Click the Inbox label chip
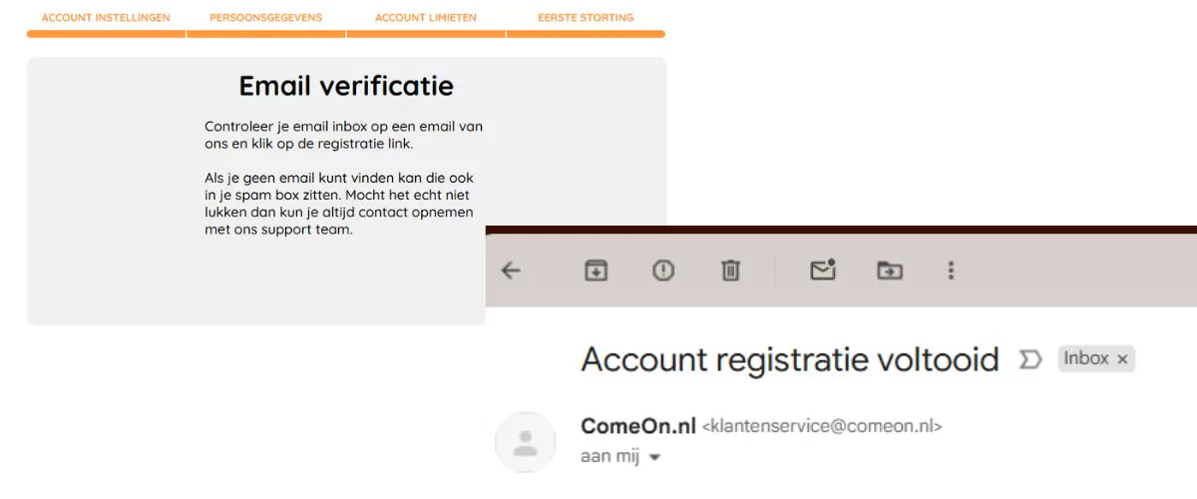1197x499 pixels. [1096, 359]
